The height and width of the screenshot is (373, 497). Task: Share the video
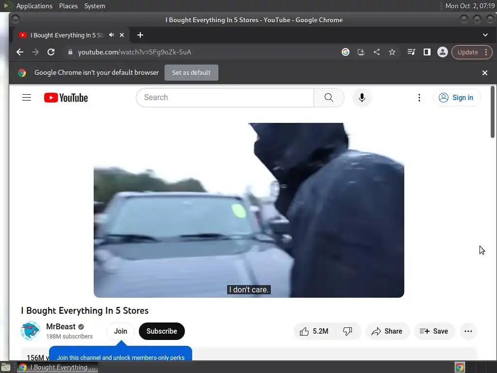pyautogui.click(x=387, y=331)
